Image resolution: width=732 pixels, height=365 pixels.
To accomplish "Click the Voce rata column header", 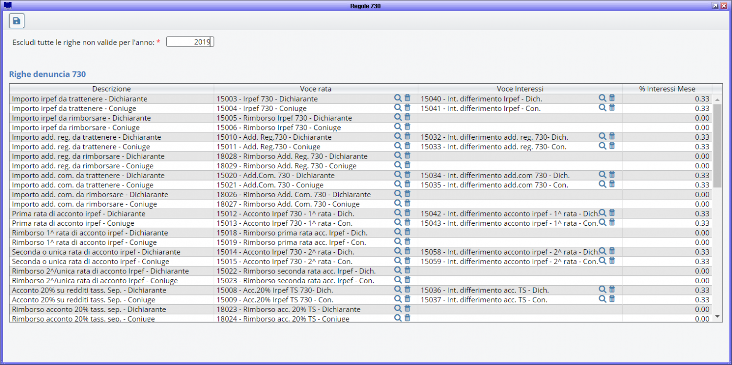I will (x=316, y=89).
